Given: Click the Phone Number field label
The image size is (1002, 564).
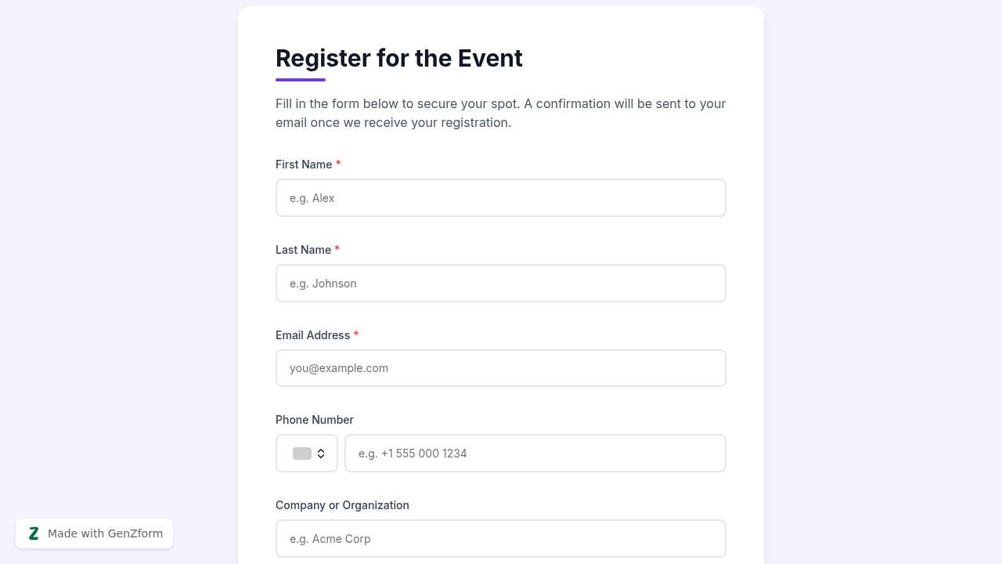Looking at the screenshot, I should (x=314, y=420).
